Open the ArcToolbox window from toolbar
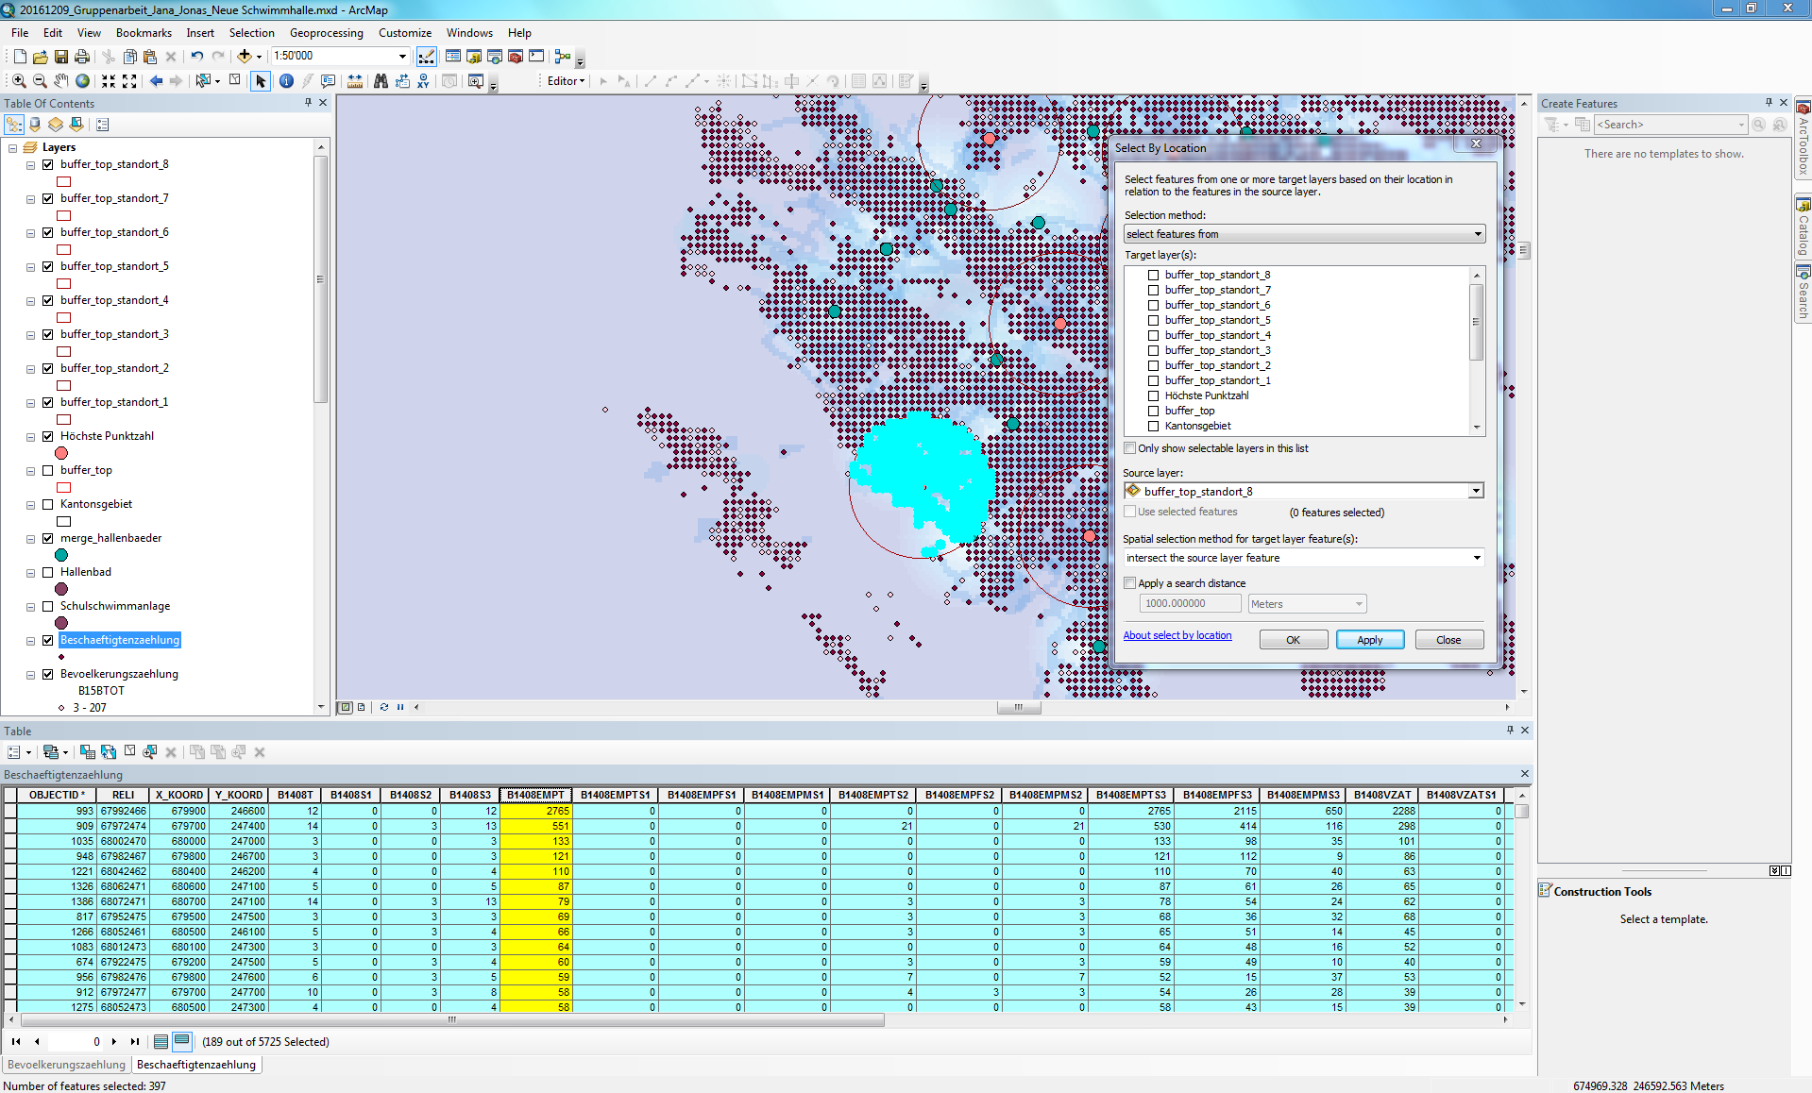1812x1093 pixels. pos(516,57)
